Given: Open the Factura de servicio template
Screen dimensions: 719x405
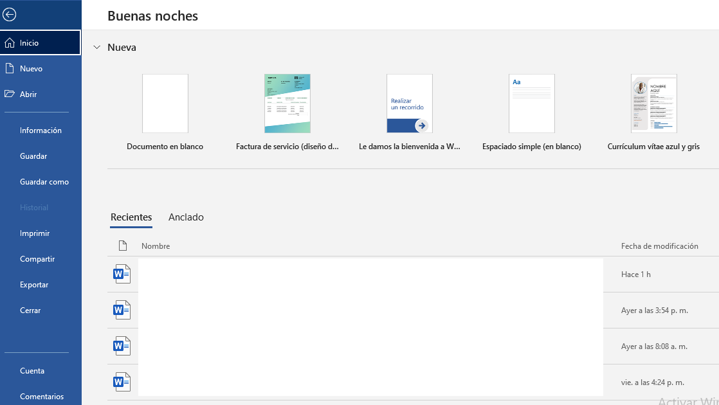Looking at the screenshot, I should click(x=287, y=104).
